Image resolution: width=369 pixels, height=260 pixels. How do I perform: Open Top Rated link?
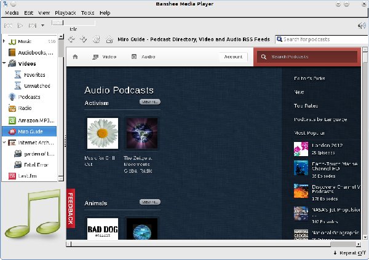point(306,106)
